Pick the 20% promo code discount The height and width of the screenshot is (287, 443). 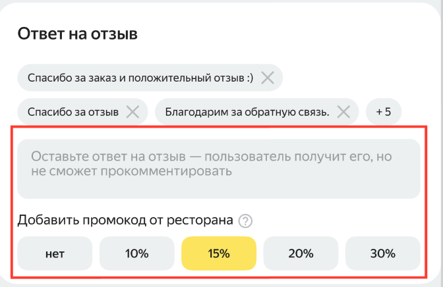pos(301,253)
